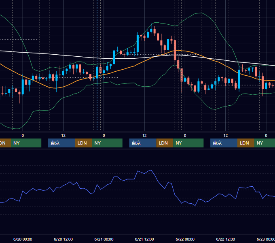The height and width of the screenshot is (243, 275).
Task: Click the 6/20 12:00 date label
Action: (63, 239)
